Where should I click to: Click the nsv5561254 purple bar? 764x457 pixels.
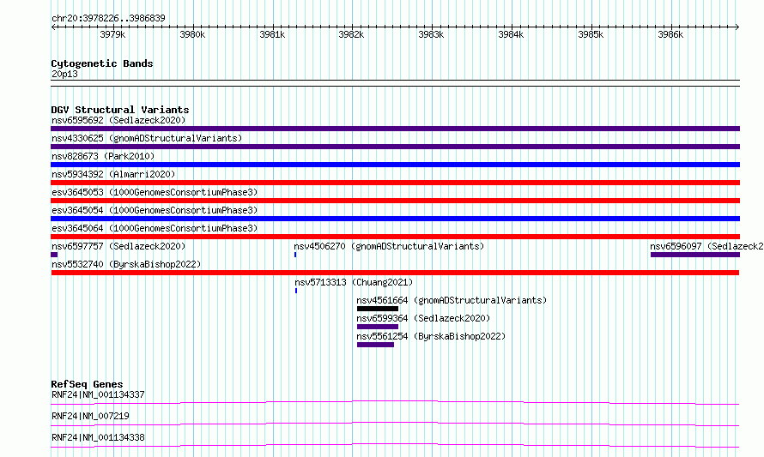click(x=375, y=345)
